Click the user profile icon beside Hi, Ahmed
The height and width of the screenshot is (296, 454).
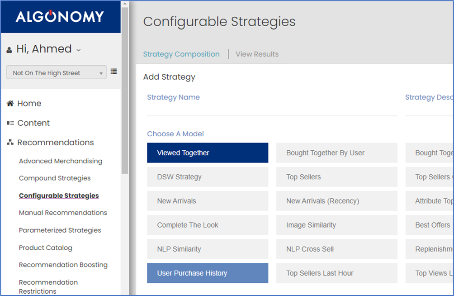[9, 50]
